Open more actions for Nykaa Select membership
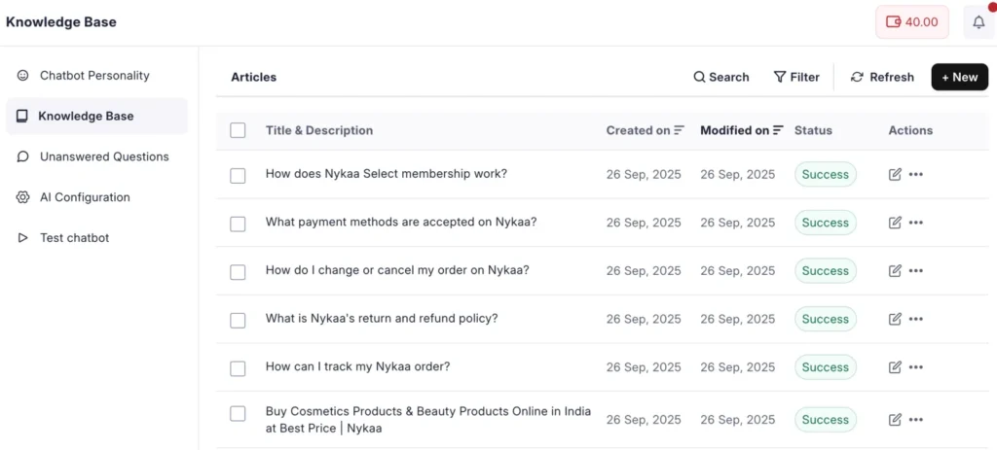 click(915, 175)
